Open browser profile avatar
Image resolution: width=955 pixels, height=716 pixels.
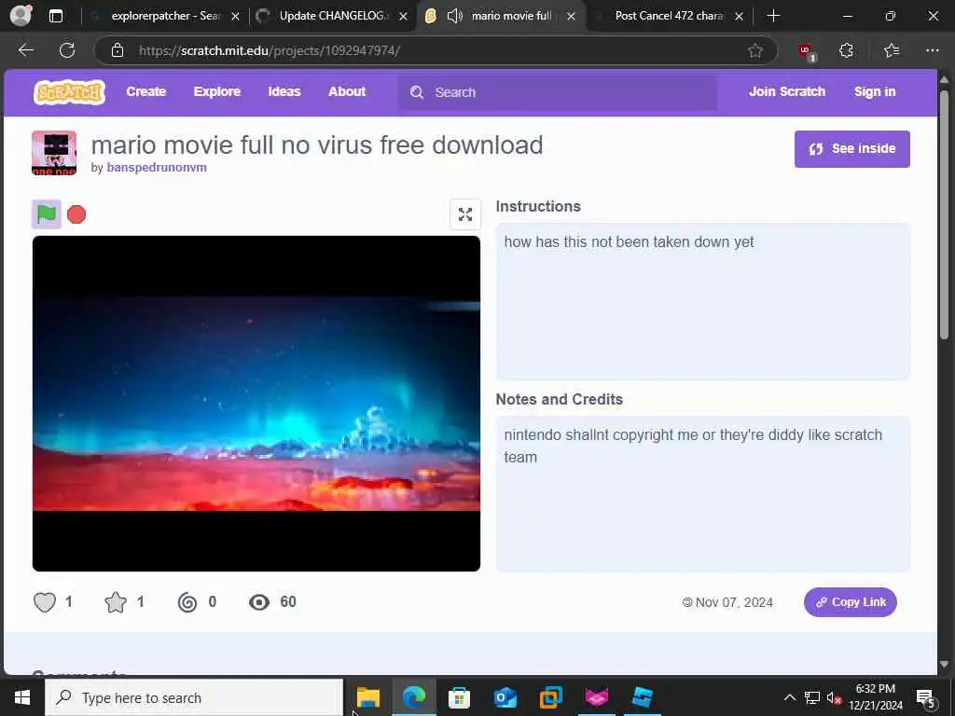tap(21, 16)
